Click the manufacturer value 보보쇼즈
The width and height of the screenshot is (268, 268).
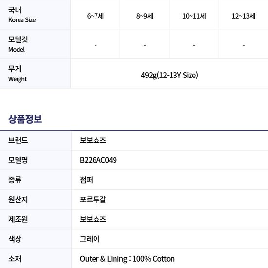coord(93,219)
